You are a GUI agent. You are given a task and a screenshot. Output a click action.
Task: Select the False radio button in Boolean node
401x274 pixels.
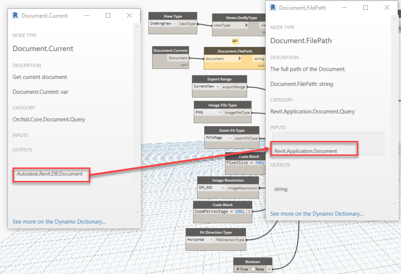[x=253, y=269]
